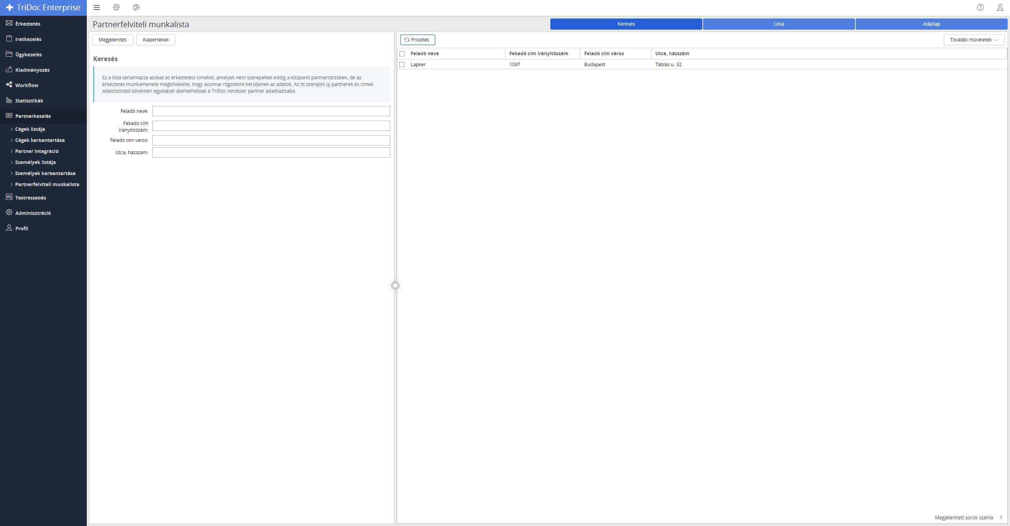Open Statisztikák chart sidebar item

pyautogui.click(x=29, y=101)
